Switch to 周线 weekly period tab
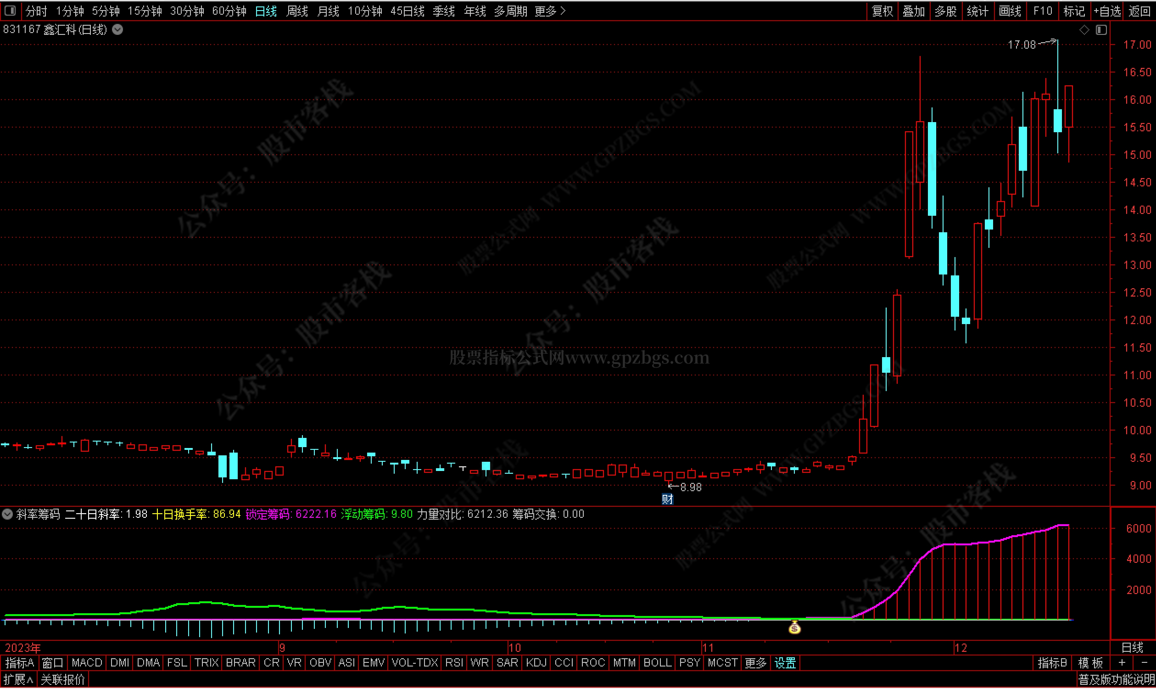Viewport: 1156px width, 689px height. 297,11
